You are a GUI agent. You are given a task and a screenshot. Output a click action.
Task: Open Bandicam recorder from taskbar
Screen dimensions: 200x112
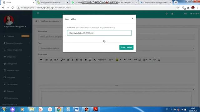[x=86, y=109]
